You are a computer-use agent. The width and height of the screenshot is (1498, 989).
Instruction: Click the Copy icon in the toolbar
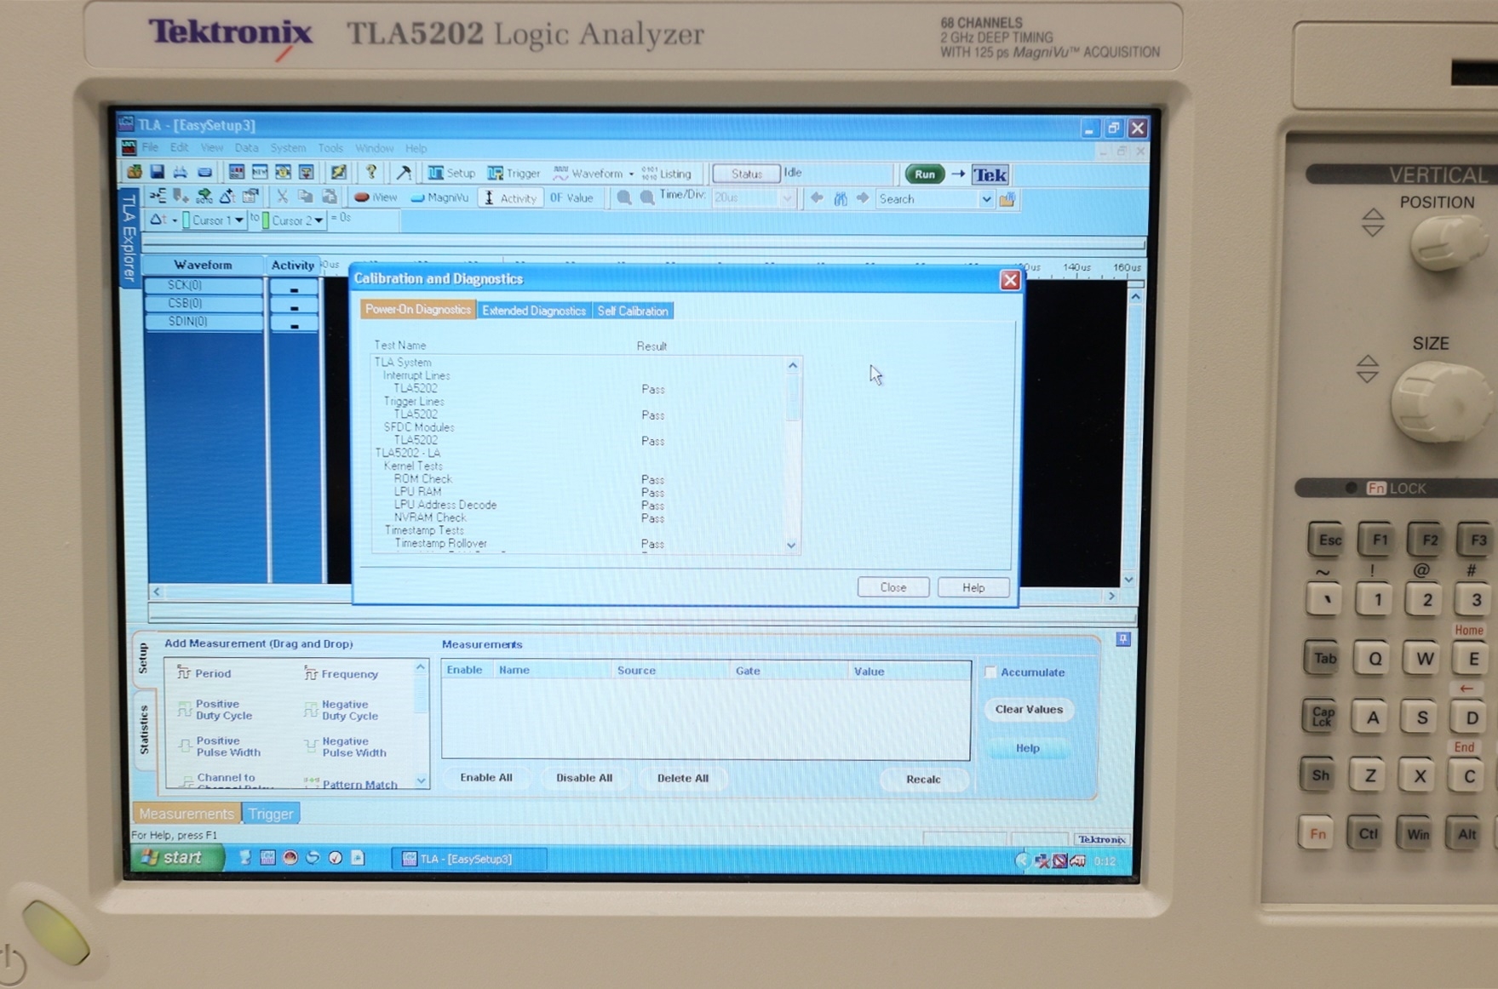pyautogui.click(x=305, y=197)
